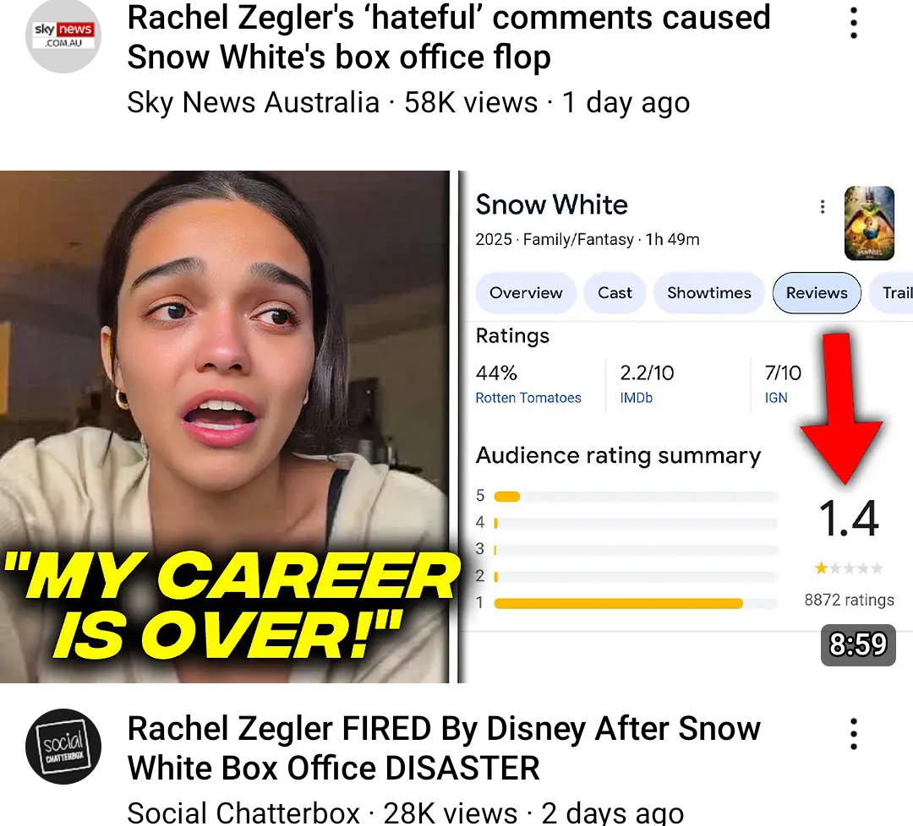Click the IGN rating link
The image size is (913, 826).
point(775,398)
